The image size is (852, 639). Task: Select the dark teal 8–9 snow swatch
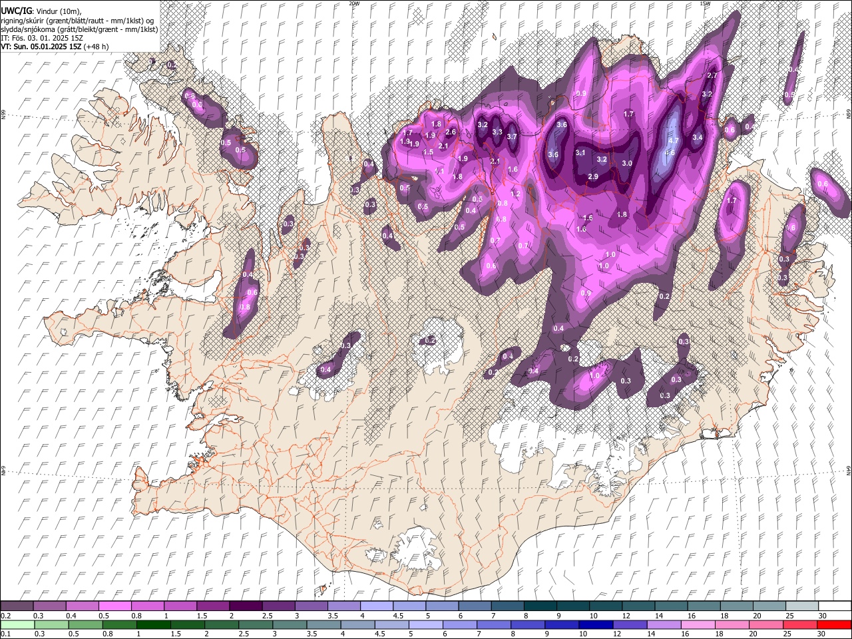point(540,606)
